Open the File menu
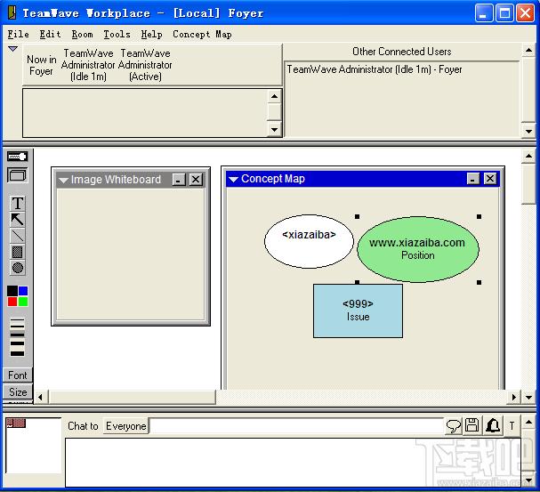 pyautogui.click(x=19, y=34)
